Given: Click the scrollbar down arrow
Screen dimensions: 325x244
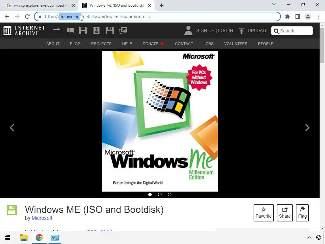Looking at the screenshot, I should (x=322, y=228).
